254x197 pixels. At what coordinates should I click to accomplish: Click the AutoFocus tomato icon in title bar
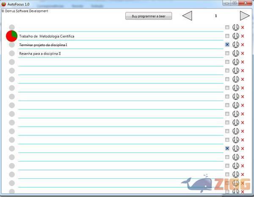[x=4, y=4]
